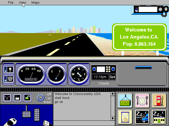Click the 'start truck' log line
This screenshot has width=169, height=126.
coord(62,98)
